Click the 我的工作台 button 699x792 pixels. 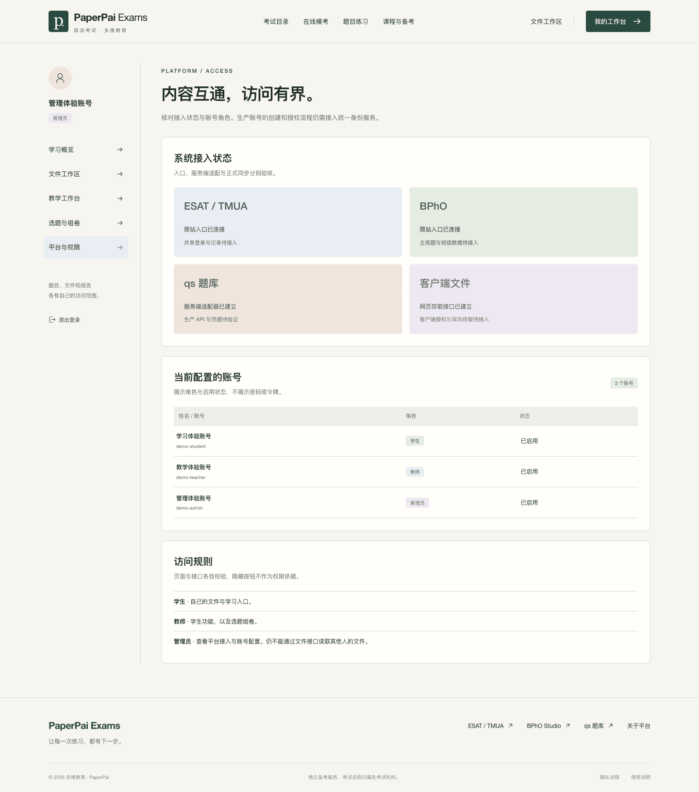pos(618,21)
